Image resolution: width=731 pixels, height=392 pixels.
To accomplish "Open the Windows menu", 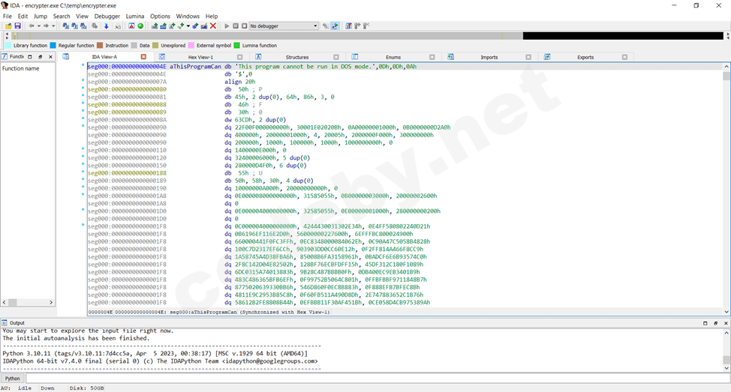I will point(188,16).
